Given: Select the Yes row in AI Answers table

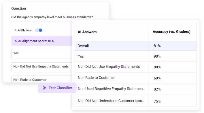Looking at the screenshot, I should (136, 56).
